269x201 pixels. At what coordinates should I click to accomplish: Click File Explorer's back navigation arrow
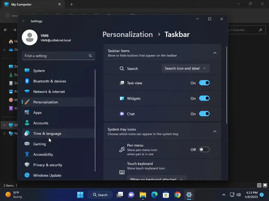click(6, 30)
